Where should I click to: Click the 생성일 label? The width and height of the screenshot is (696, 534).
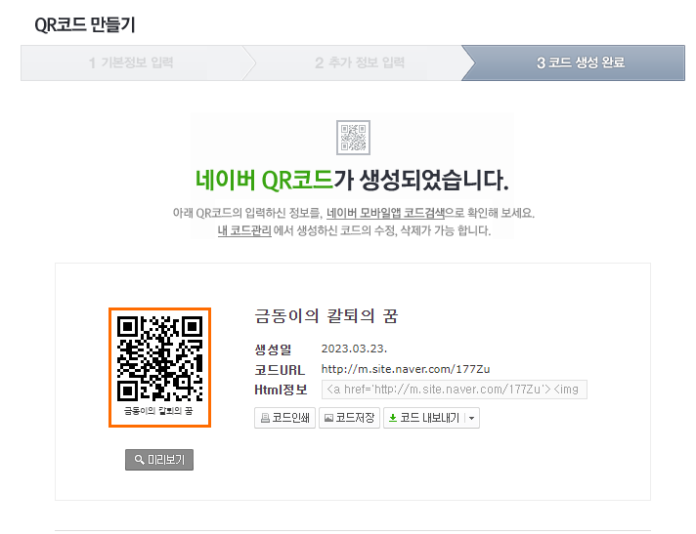[273, 349]
